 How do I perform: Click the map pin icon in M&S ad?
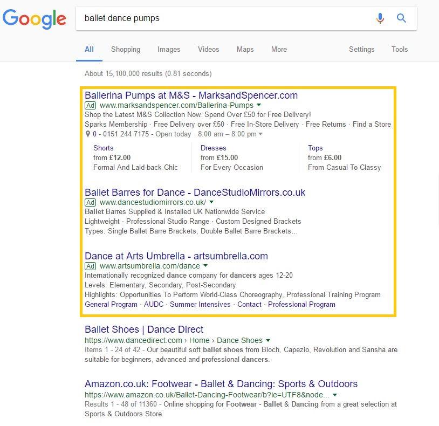click(x=87, y=134)
